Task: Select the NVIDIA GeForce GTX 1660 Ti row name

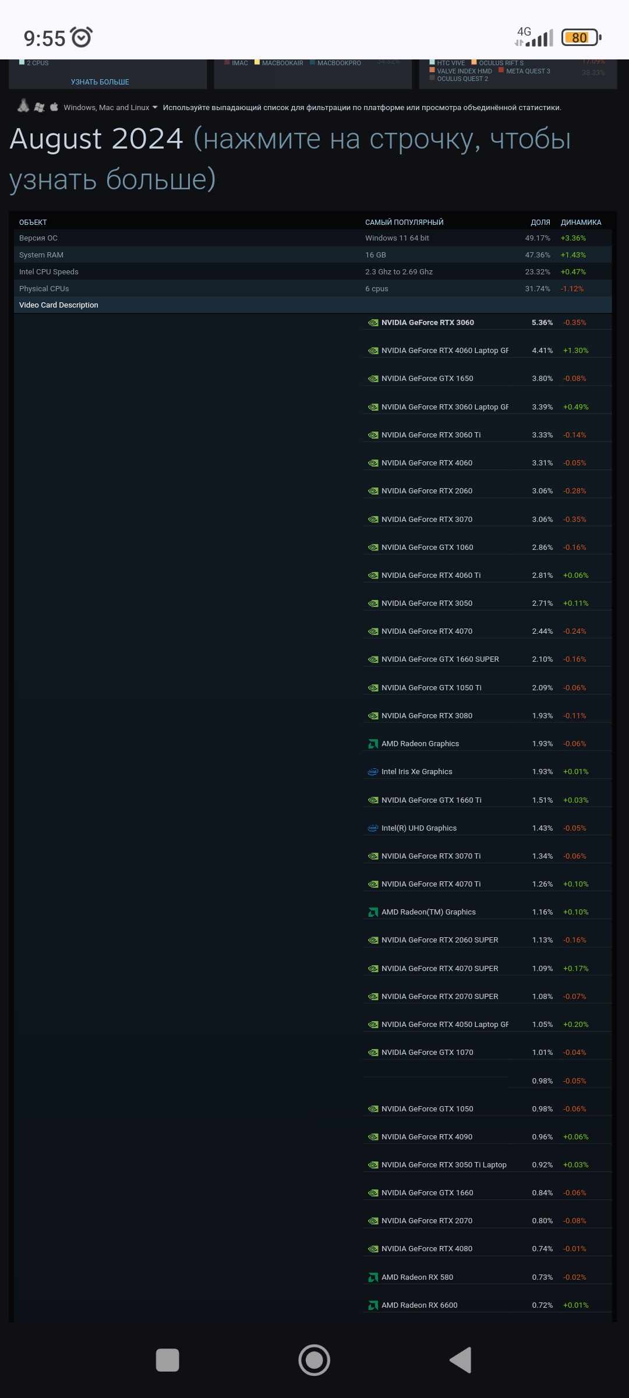Action: coord(432,800)
